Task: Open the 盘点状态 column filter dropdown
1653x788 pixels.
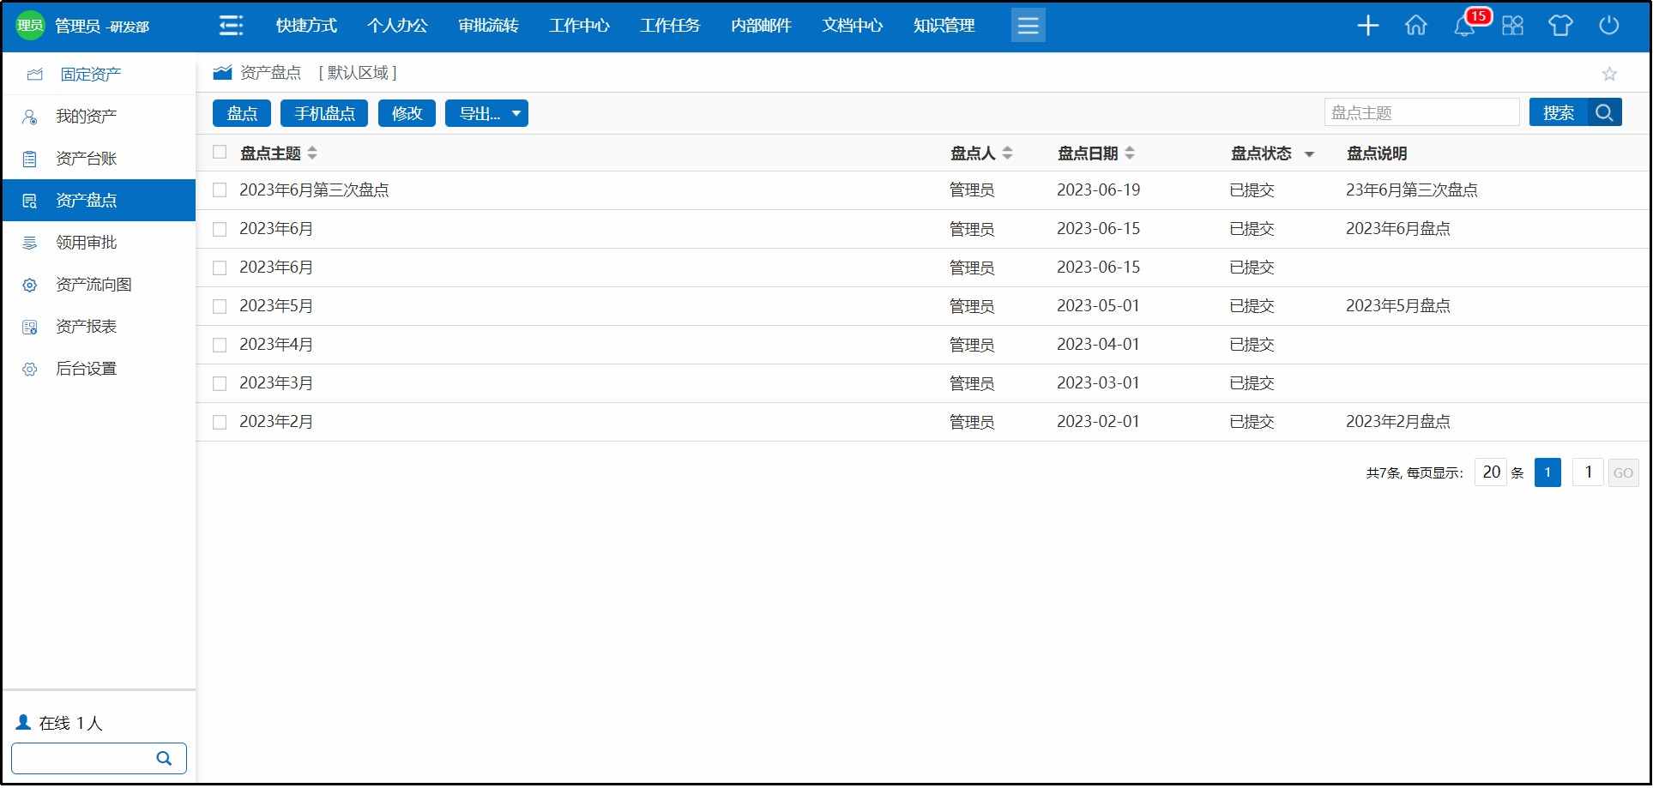Action: pos(1309,154)
